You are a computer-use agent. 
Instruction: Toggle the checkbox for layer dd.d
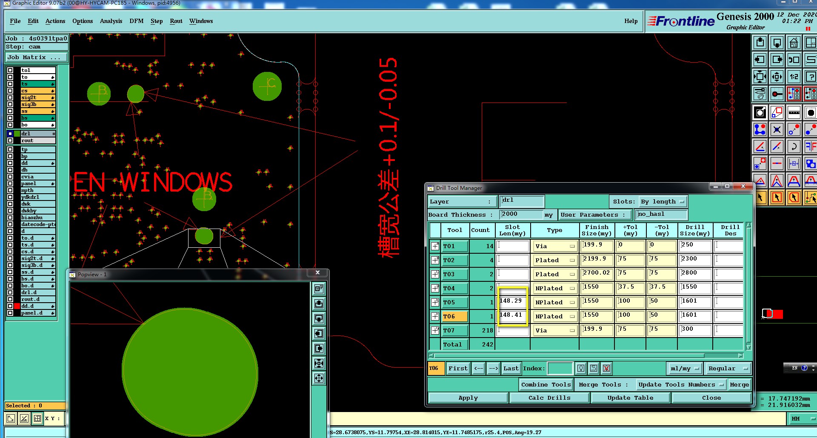(x=10, y=306)
